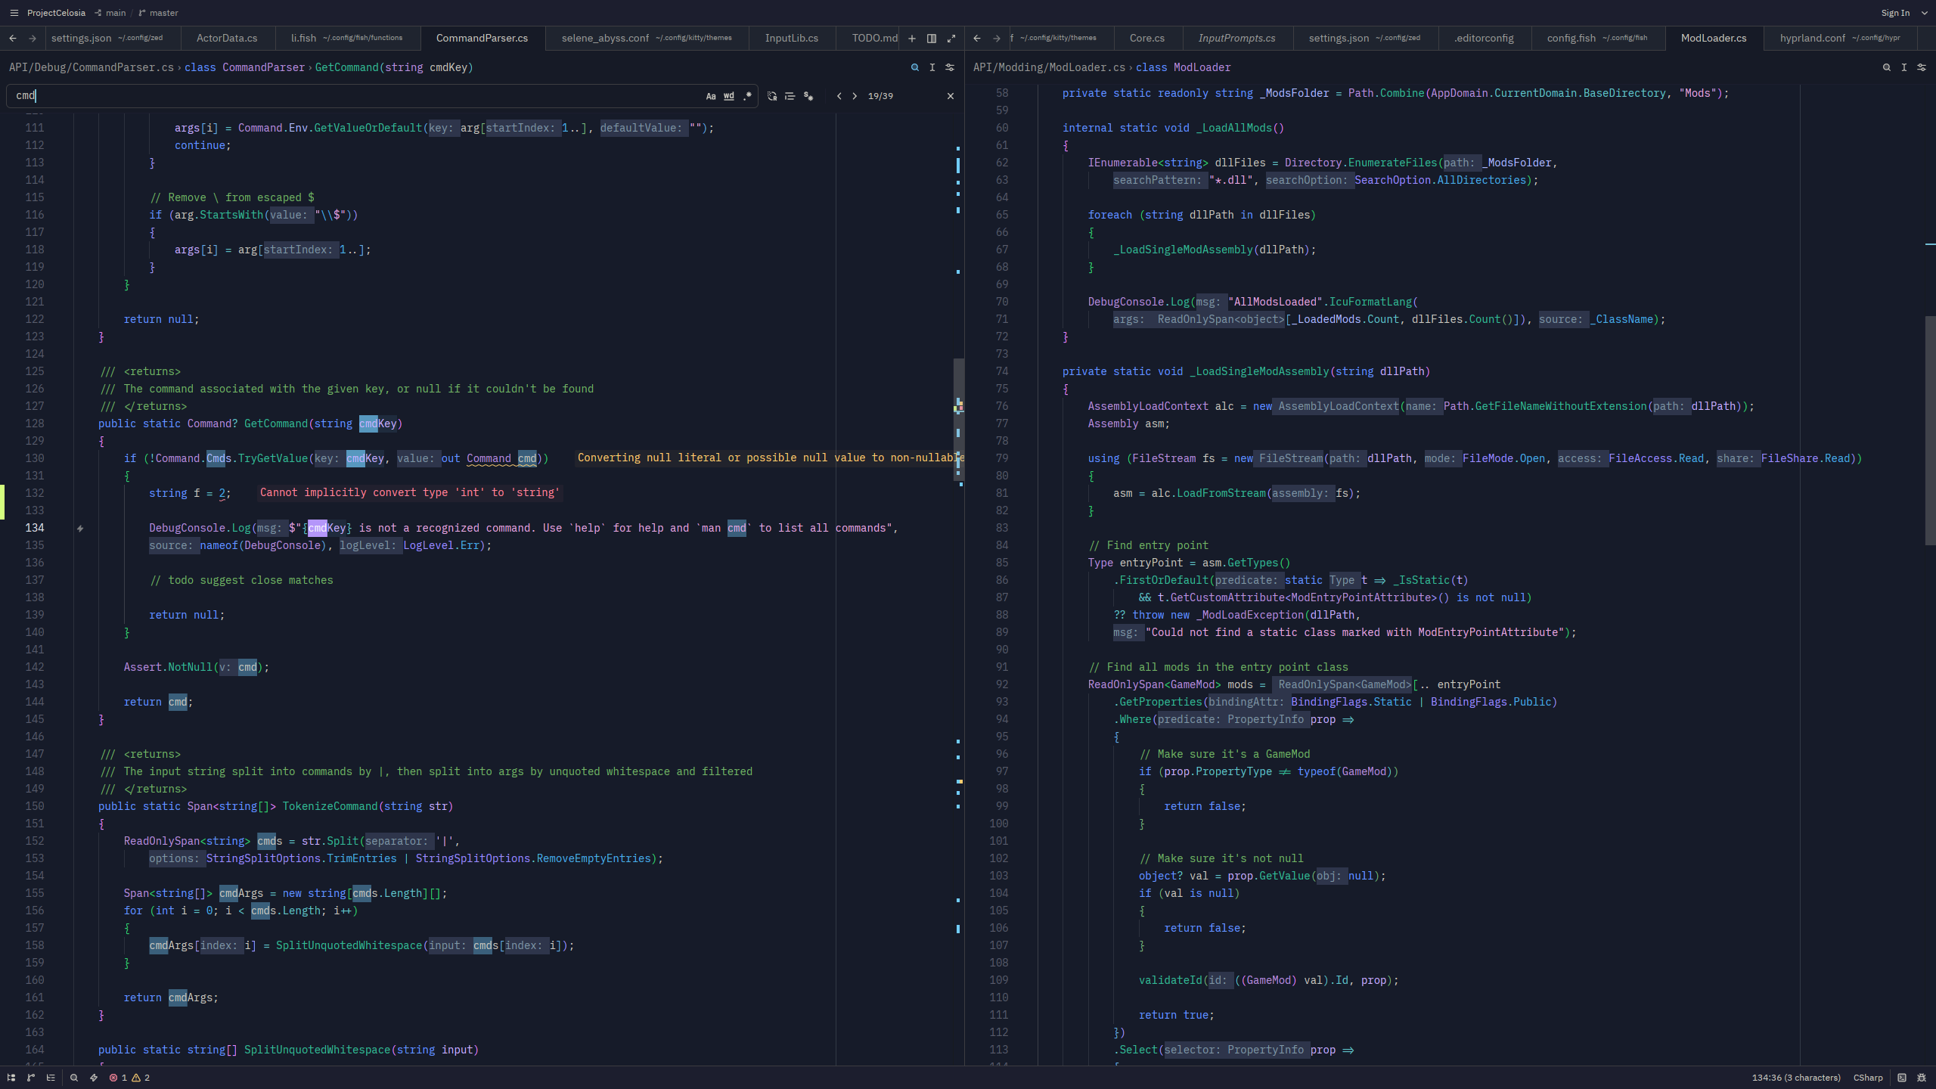Toggle search in selection option
Image resolution: width=1936 pixels, height=1089 pixels.
tap(790, 96)
